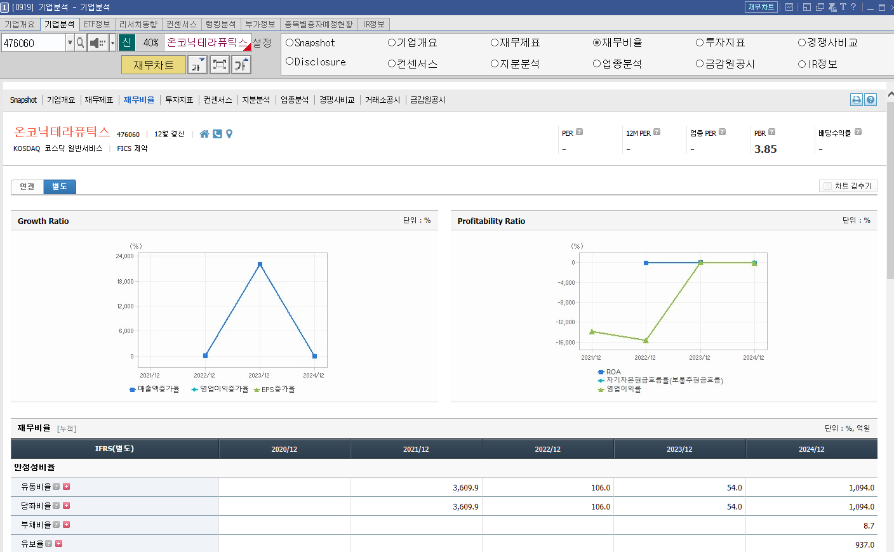Click the company location pin icon
Screen dimensions: 894x552
[x=229, y=134]
